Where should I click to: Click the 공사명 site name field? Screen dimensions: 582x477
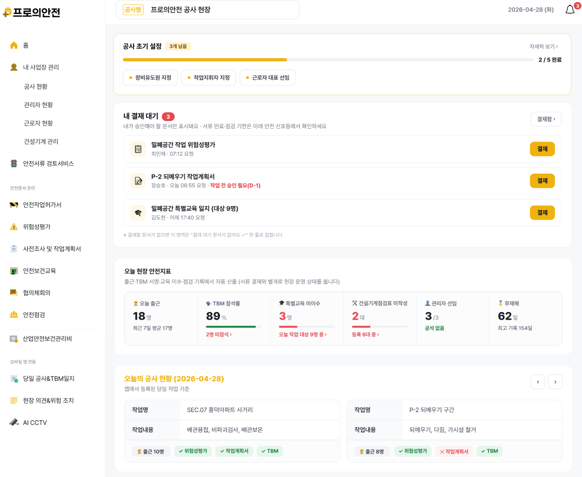coord(207,10)
